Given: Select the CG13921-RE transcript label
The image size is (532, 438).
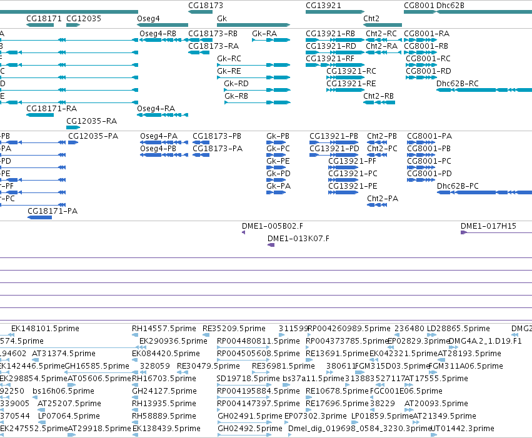Looking at the screenshot, I should (351, 84).
